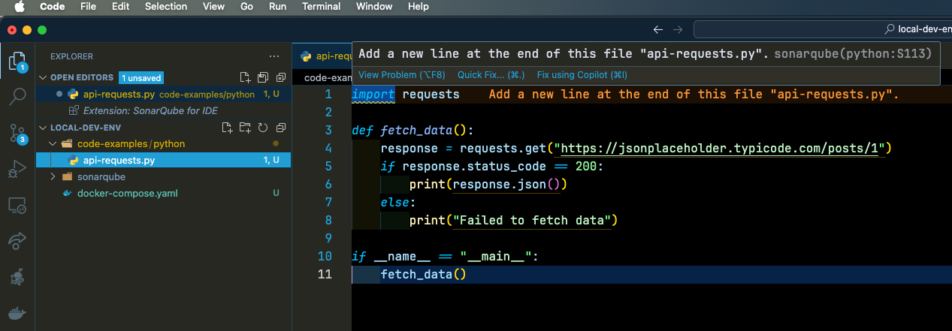
Task: Open the Remote Explorer view
Action: pos(18,205)
